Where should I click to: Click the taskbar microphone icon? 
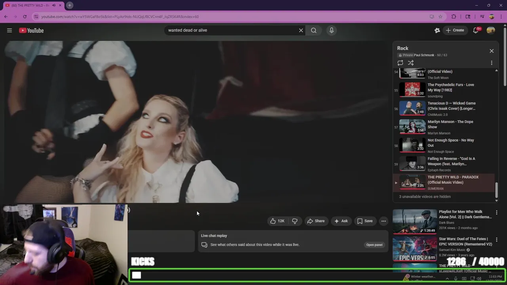click(x=456, y=279)
